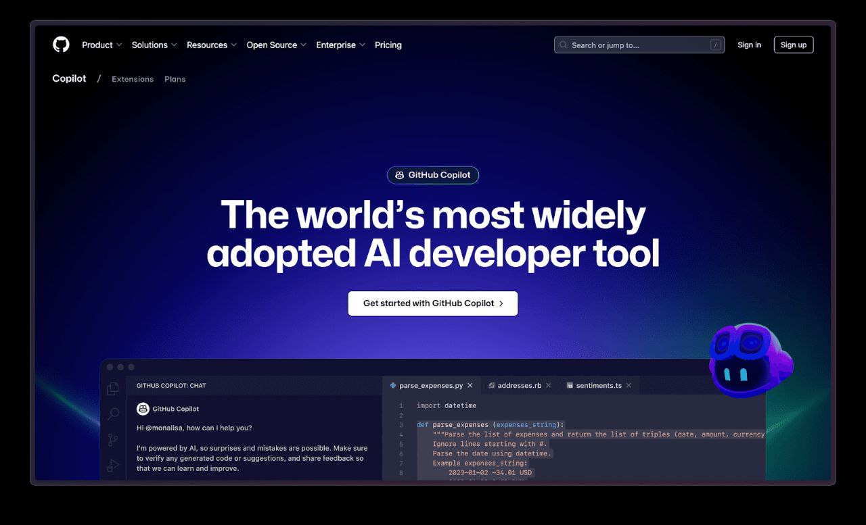Expand the Solutions menu
The width and height of the screenshot is (866, 525).
(154, 45)
